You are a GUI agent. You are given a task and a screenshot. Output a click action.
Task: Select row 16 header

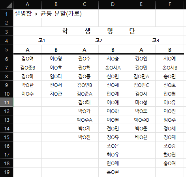(7, 146)
